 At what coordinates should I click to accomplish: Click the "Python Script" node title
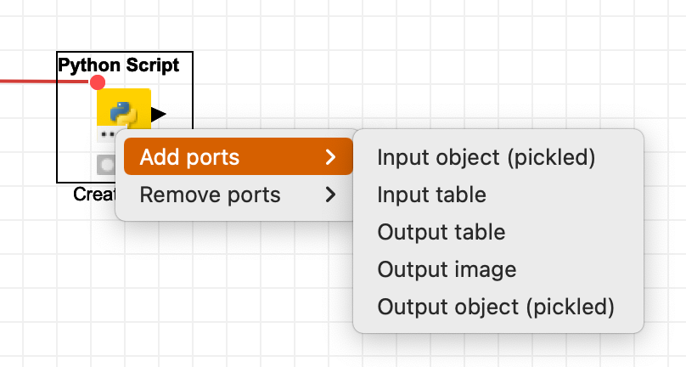coord(119,65)
